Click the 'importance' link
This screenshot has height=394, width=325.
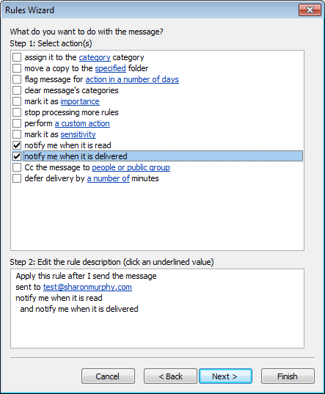click(x=80, y=101)
